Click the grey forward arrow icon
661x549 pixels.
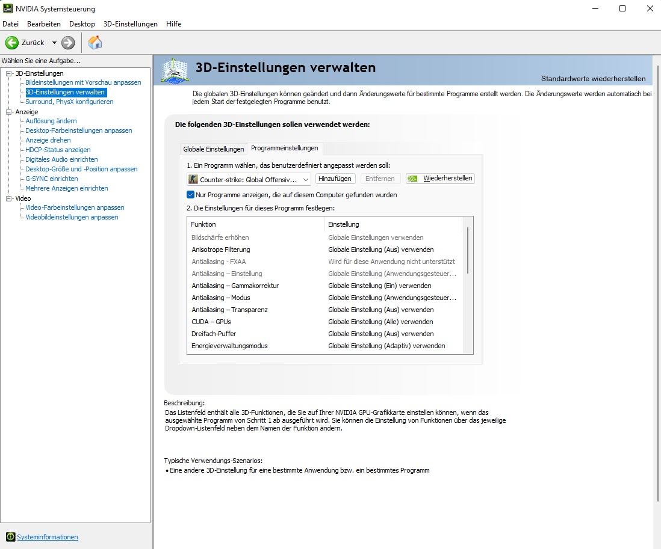coord(68,43)
